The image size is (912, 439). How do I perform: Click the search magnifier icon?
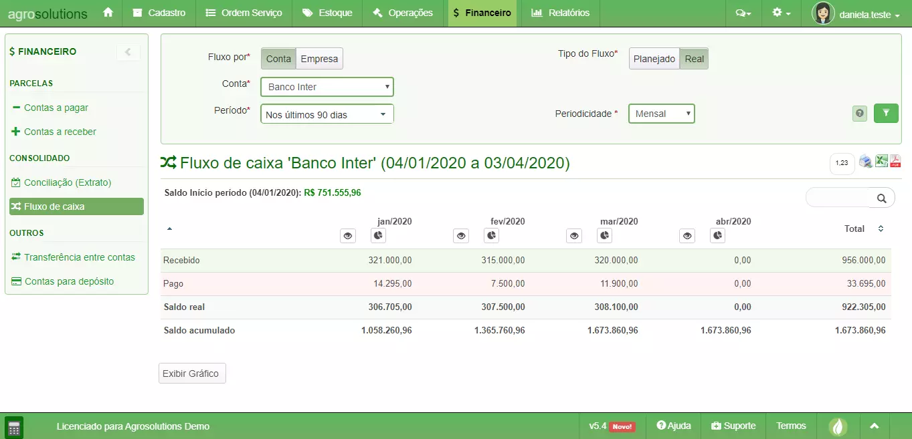click(881, 198)
